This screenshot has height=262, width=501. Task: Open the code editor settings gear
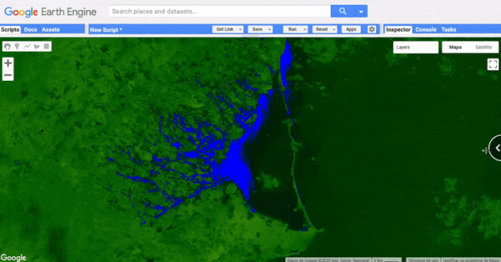pos(371,29)
